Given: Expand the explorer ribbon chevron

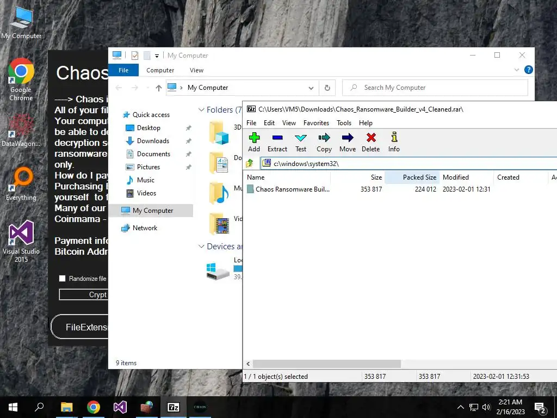Looking at the screenshot, I should (517, 70).
